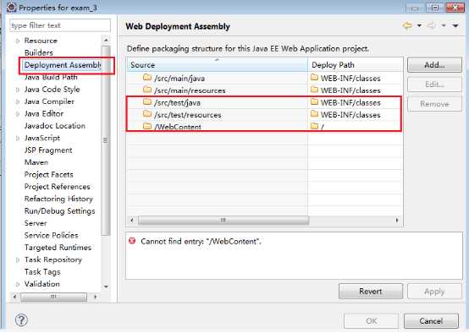Expand the JavaScript node
469x333 pixels.
[x=18, y=138]
